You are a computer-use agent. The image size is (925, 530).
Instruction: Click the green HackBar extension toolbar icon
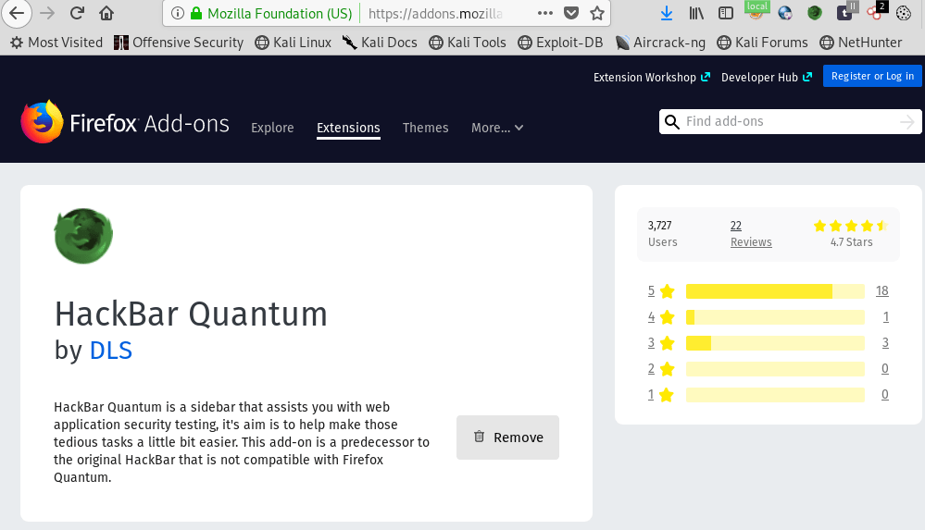coord(815,14)
